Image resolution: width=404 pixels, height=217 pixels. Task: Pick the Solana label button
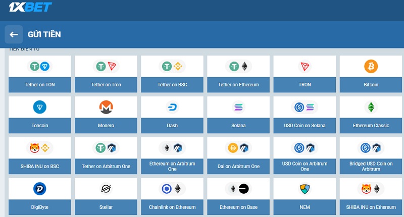[238, 125]
